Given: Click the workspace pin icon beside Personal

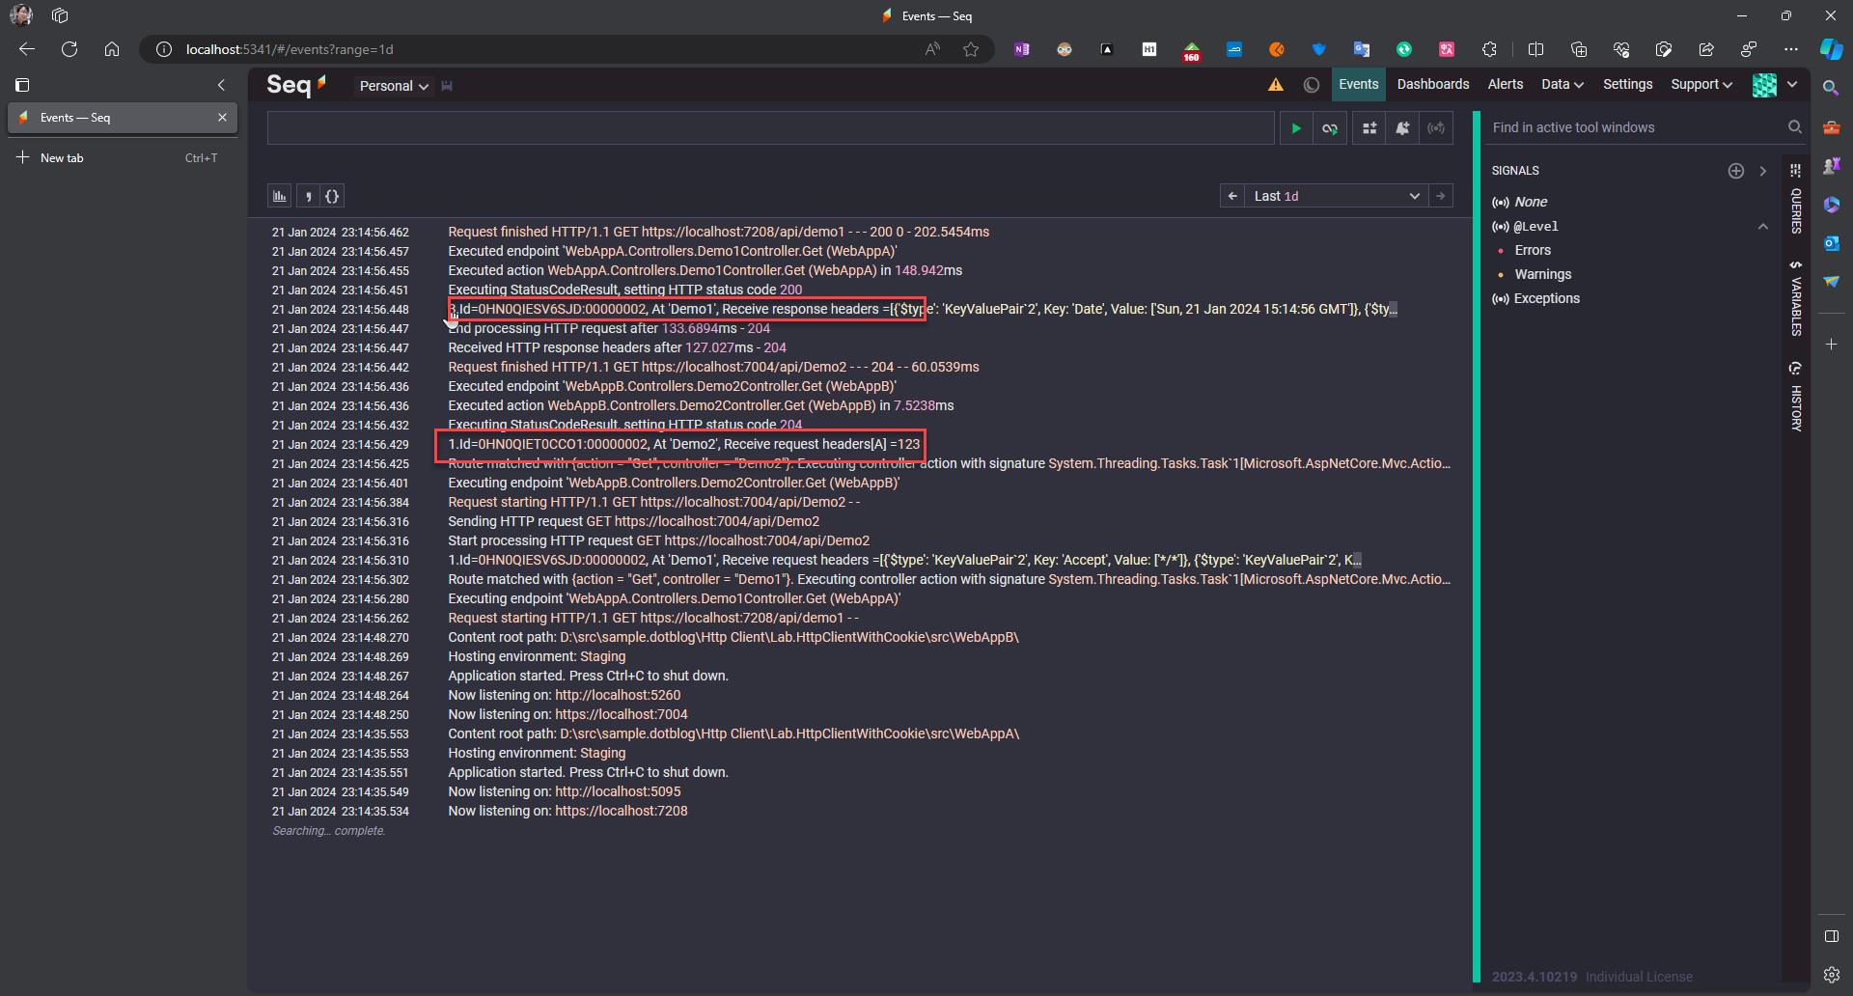Looking at the screenshot, I should [x=447, y=86].
